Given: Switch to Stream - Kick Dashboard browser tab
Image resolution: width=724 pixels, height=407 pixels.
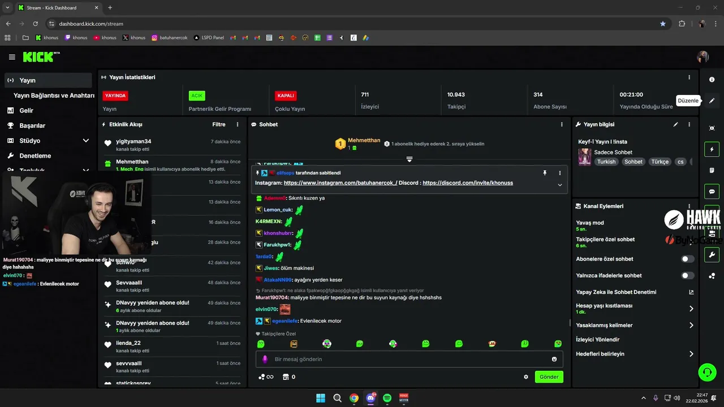Looking at the screenshot, I should pos(58,7).
